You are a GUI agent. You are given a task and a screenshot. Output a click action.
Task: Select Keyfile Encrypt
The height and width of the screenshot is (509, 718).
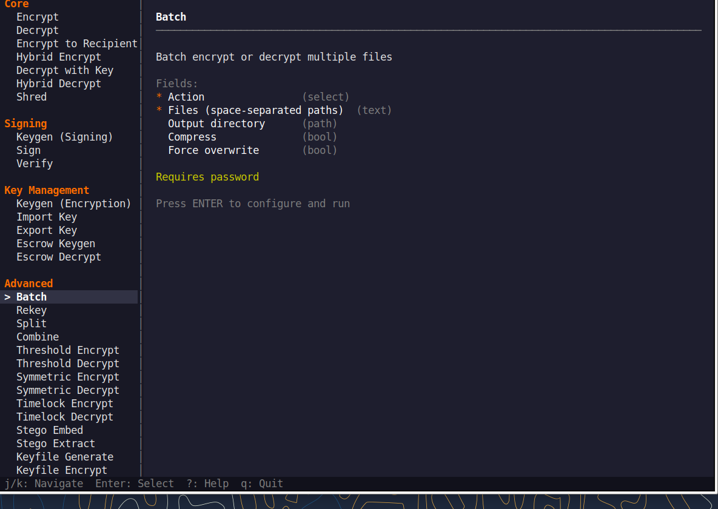62,470
